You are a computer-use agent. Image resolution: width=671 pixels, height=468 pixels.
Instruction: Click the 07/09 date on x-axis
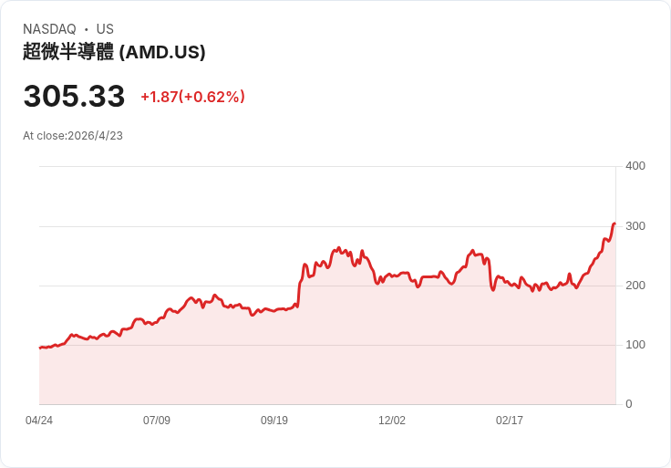[157, 421]
